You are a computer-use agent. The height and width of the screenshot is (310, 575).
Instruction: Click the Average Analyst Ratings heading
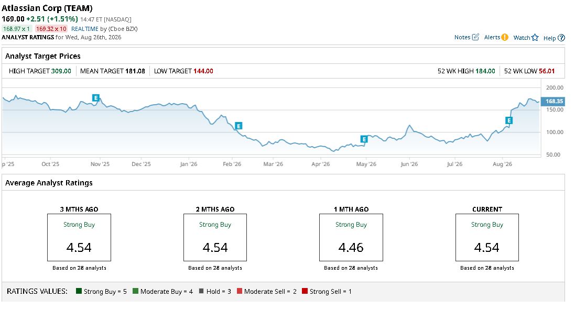(49, 183)
